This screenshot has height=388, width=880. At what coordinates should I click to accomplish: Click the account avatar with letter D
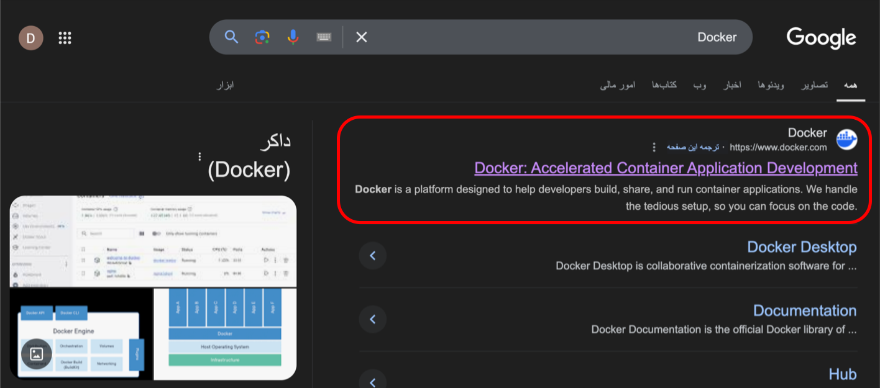point(30,37)
